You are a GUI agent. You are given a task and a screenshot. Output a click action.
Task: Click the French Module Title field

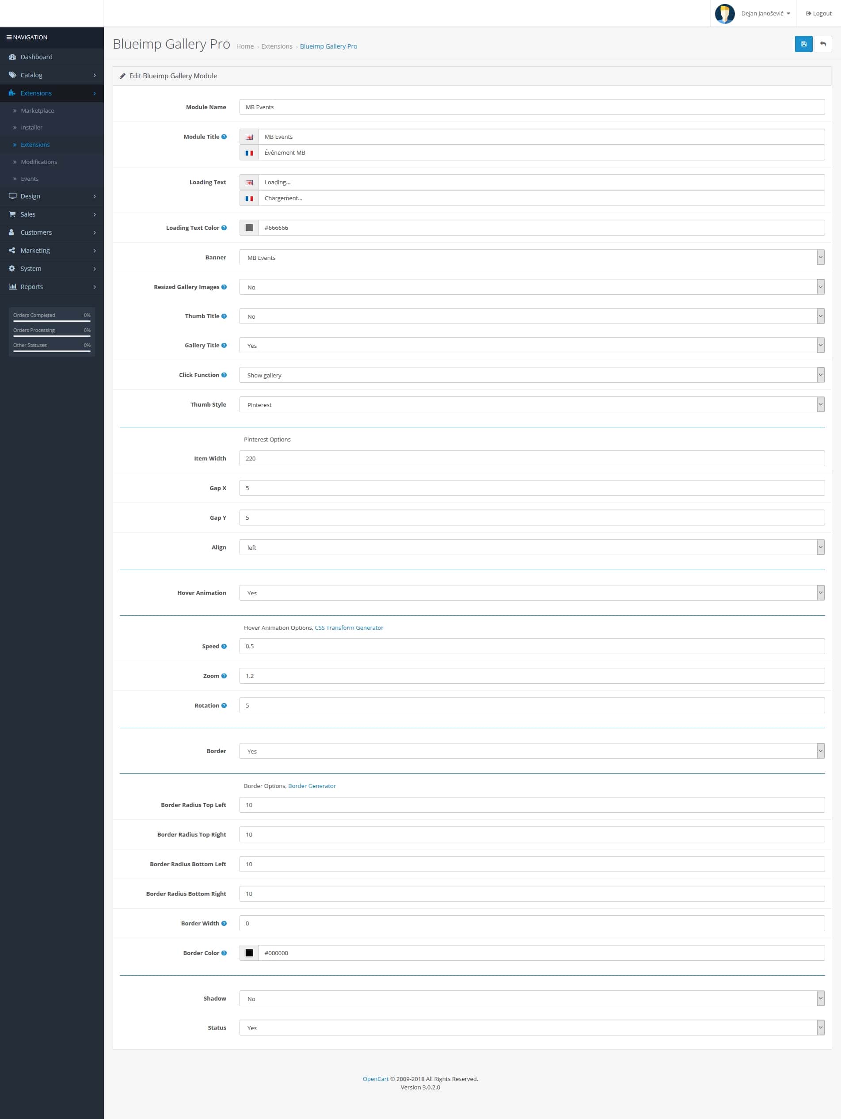click(x=541, y=153)
